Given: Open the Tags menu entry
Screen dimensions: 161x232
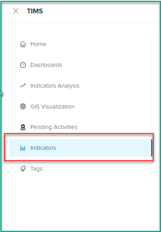Looking at the screenshot, I should point(37,169).
